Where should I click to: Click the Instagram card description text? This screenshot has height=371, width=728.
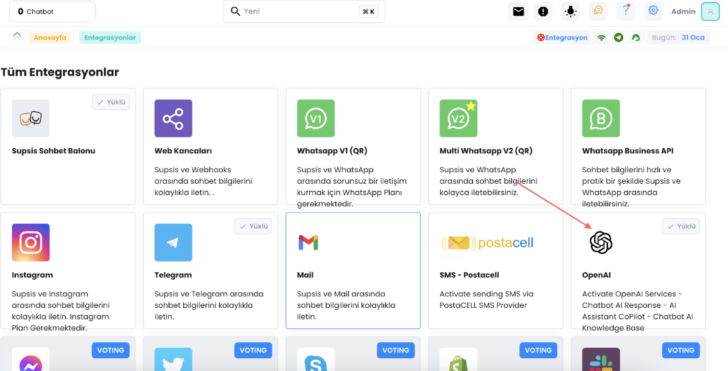coord(61,311)
